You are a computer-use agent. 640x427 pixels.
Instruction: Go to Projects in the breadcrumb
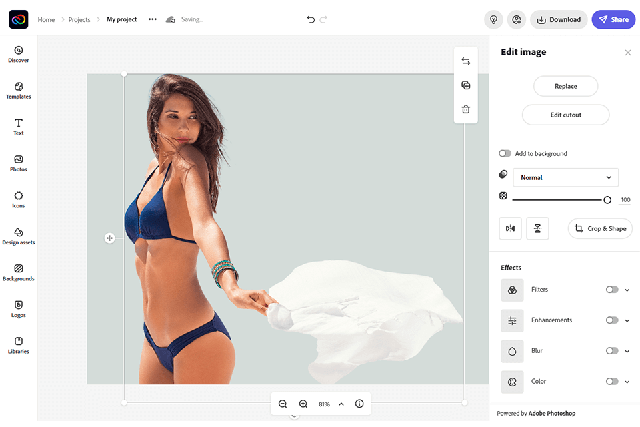tap(79, 19)
